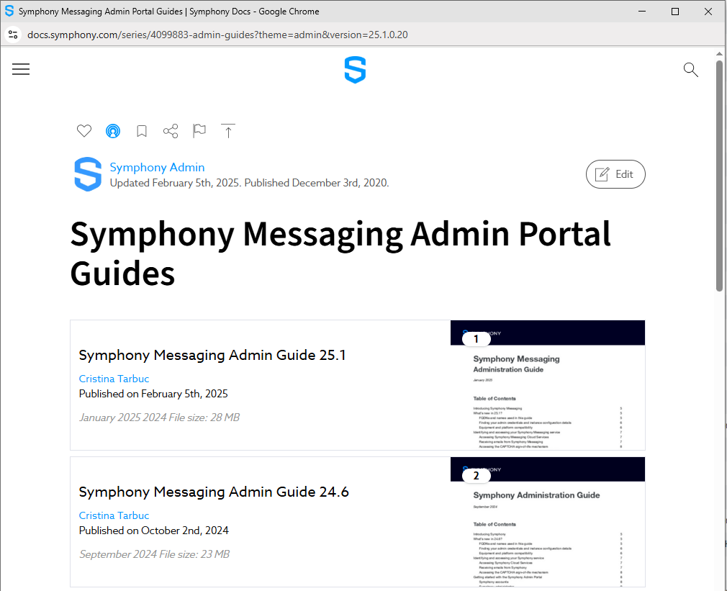Click the Chrome address bar URL
The height and width of the screenshot is (591, 727).
(x=217, y=35)
